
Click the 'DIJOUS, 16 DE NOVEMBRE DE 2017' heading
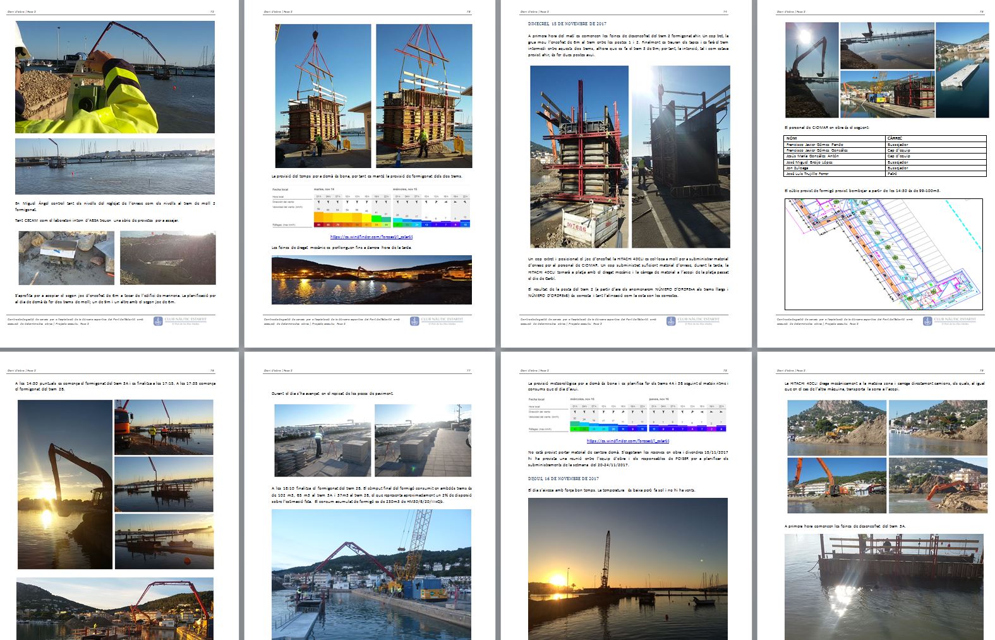[563, 479]
